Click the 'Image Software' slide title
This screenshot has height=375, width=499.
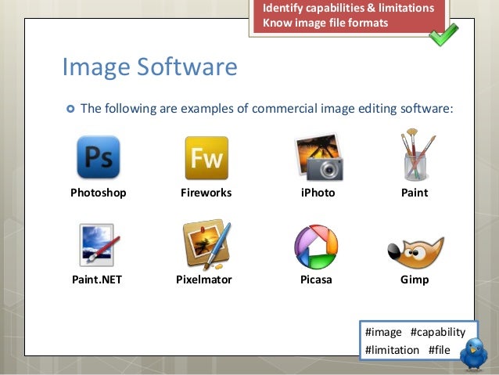pos(149,67)
